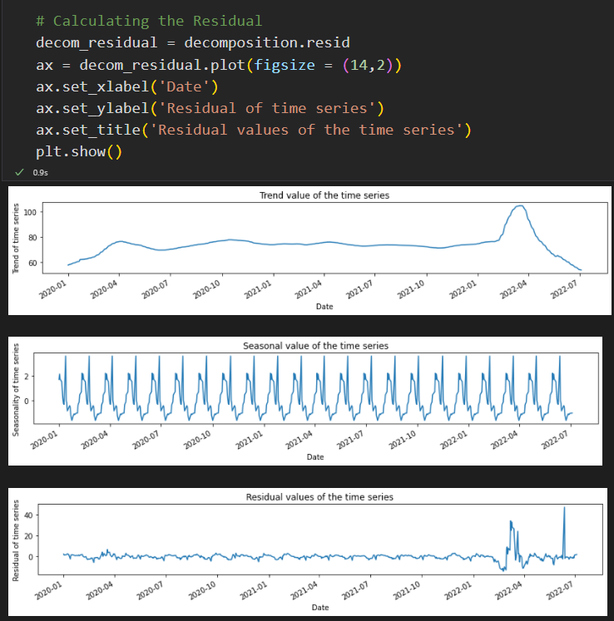Click the 2020-10 tick label on trend plot

206,290
